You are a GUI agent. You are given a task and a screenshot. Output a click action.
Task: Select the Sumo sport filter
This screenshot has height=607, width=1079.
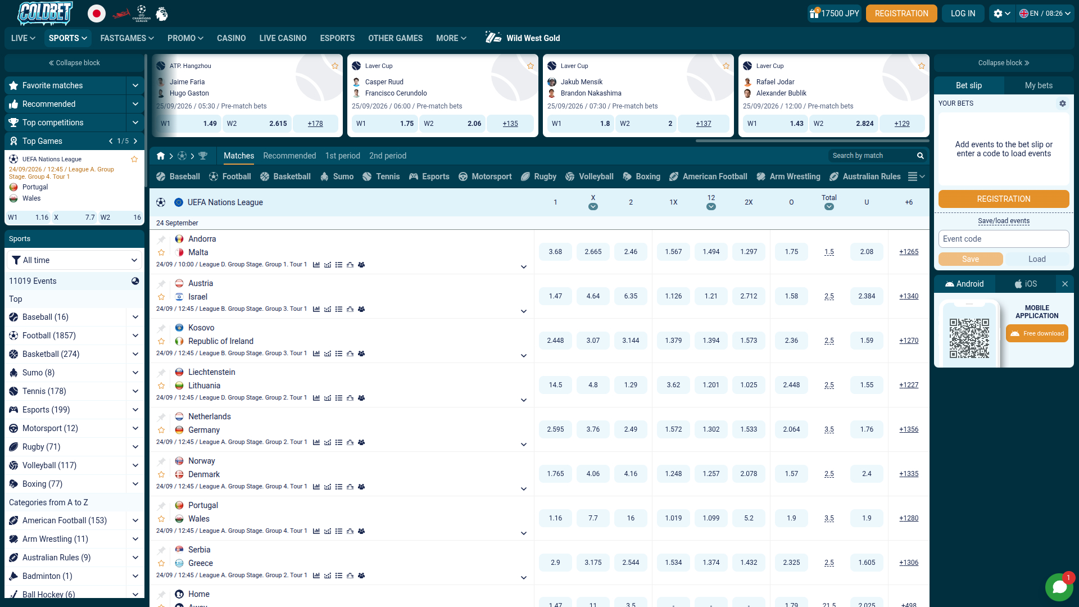click(x=337, y=176)
